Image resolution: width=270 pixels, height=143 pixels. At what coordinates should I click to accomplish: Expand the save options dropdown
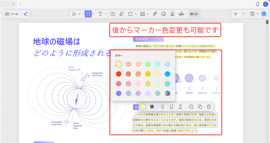258,14
